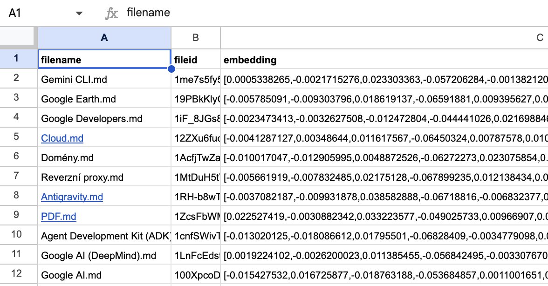Select embedding cell starting [-0.0037082187

click(384, 196)
